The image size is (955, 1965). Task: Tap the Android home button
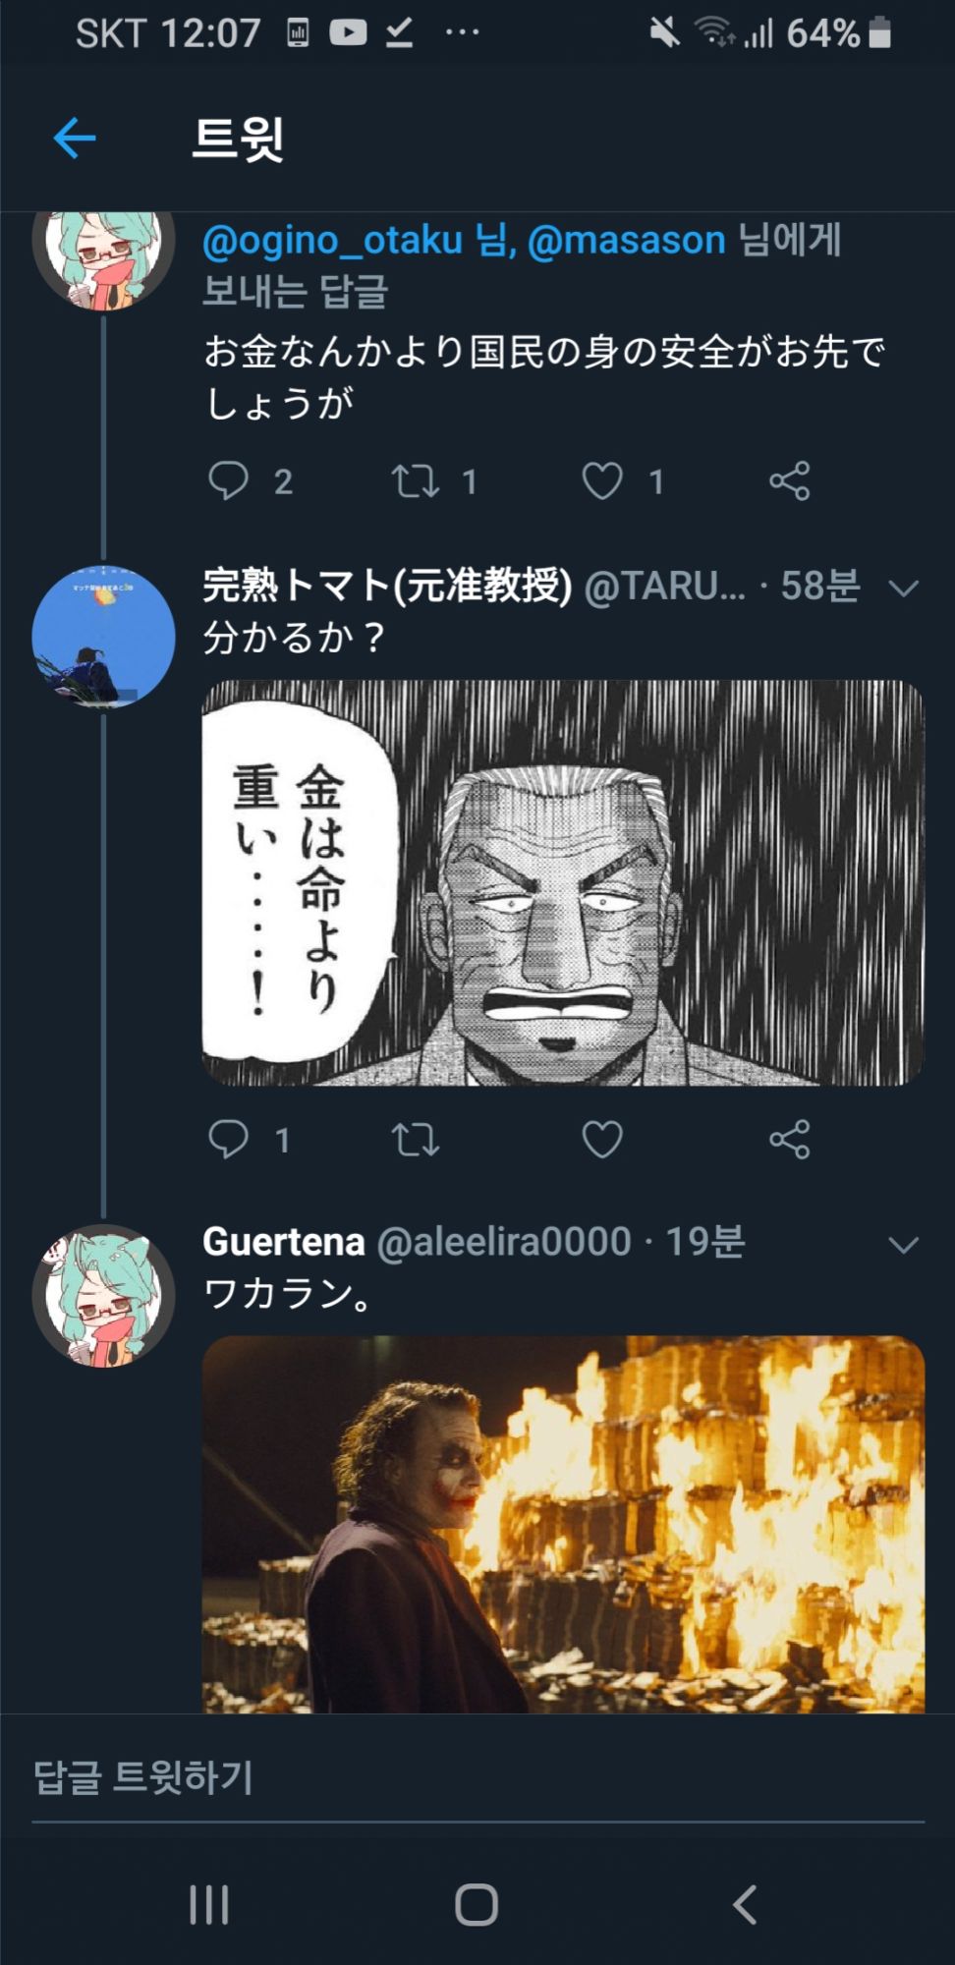click(477, 1904)
